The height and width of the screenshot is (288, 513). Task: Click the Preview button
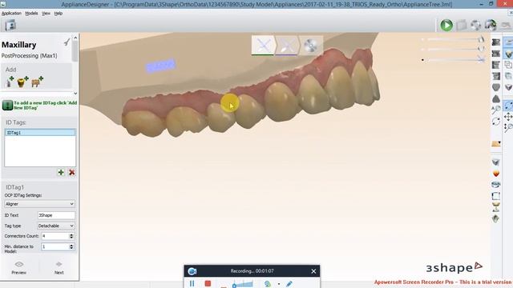pyautogui.click(x=19, y=267)
